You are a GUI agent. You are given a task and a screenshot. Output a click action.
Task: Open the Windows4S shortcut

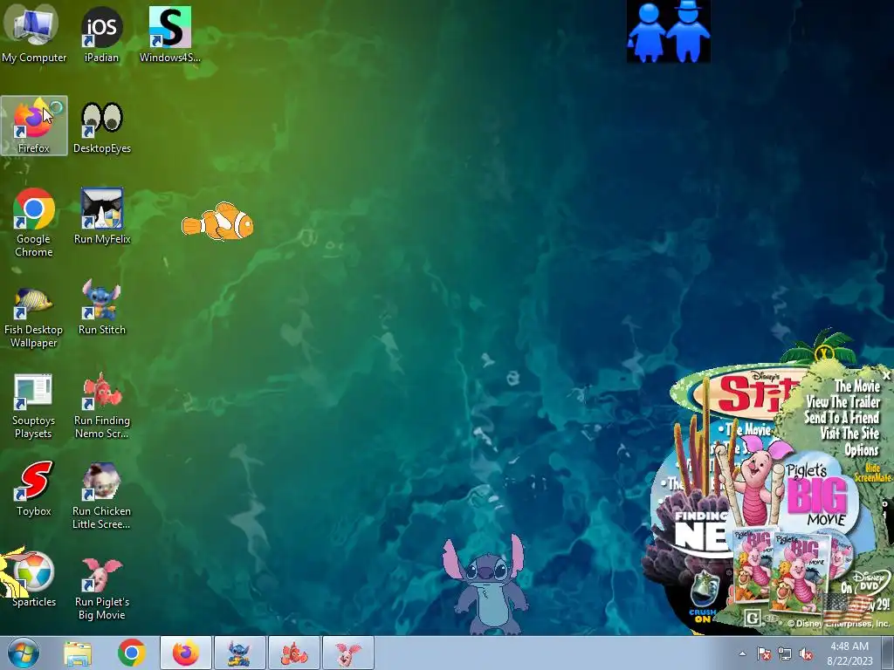(x=170, y=34)
